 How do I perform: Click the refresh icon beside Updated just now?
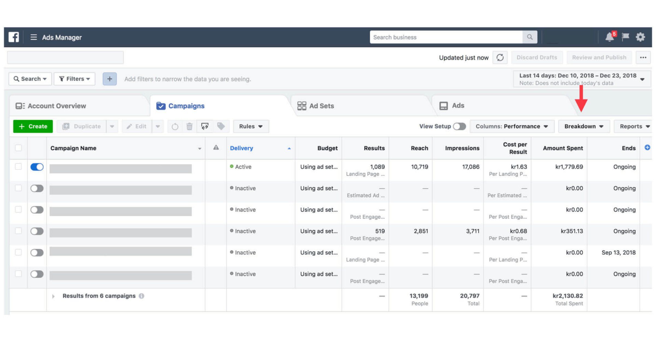(x=500, y=58)
